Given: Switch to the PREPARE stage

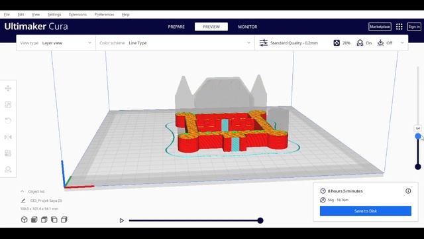Looking at the screenshot, I should 176,27.
